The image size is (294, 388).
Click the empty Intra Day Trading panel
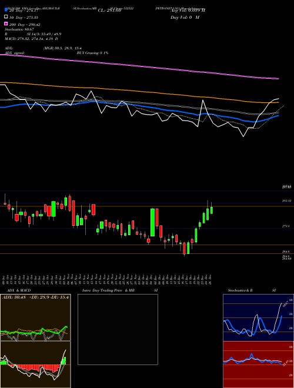[118, 329]
